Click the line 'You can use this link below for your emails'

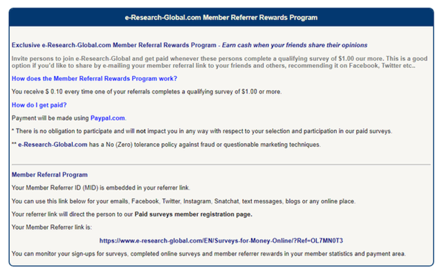(x=183, y=201)
